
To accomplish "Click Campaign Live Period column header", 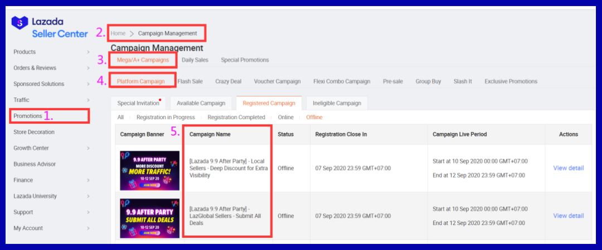I will coord(459,134).
